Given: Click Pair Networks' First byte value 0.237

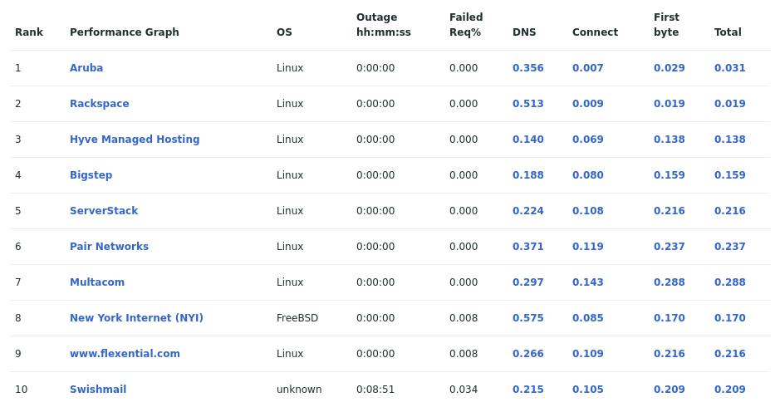Looking at the screenshot, I should point(669,247).
